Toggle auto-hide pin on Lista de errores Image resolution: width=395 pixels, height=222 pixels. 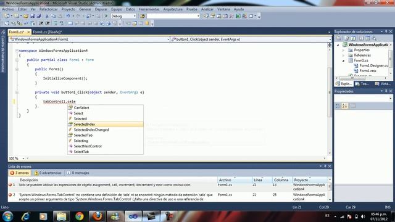pos(325,166)
